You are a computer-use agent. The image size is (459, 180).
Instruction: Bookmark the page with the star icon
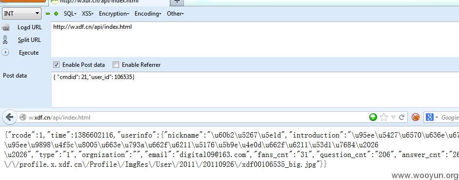(x=383, y=118)
